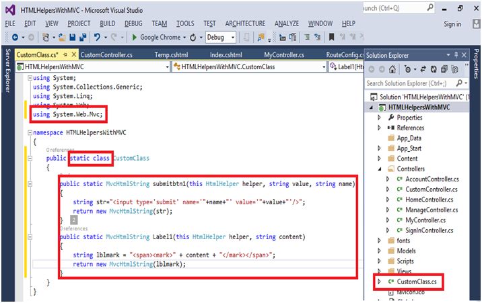The width and height of the screenshot is (482, 303).
Task: Pin the Solution Explorer panel
Action: click(456, 55)
